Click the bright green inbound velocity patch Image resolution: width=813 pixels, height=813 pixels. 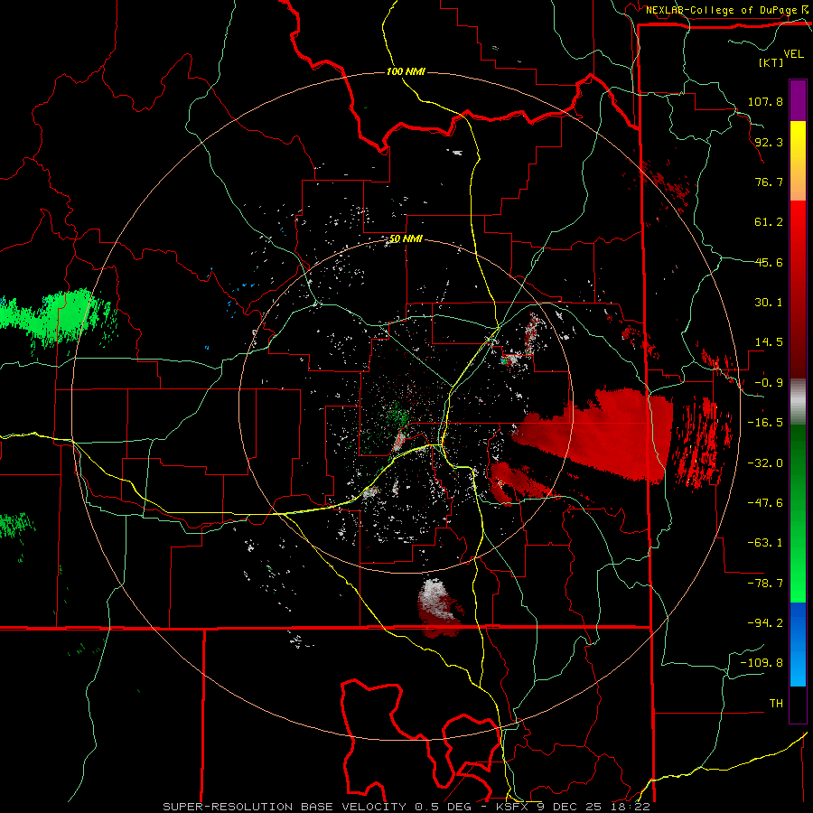(58, 317)
